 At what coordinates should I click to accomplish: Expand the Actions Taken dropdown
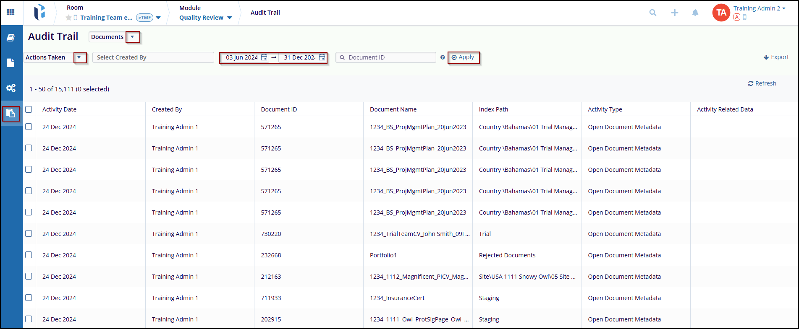[x=79, y=57]
